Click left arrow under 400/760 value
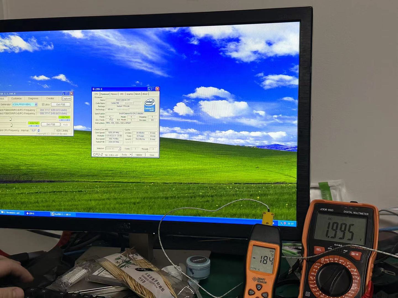 pyautogui.click(x=31, y=126)
